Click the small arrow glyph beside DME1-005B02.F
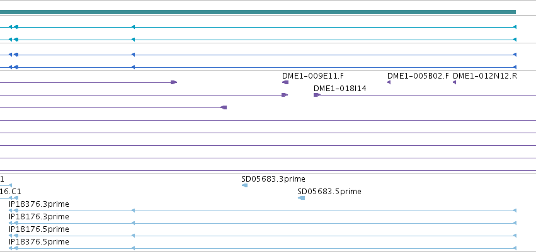 pyautogui.click(x=389, y=82)
